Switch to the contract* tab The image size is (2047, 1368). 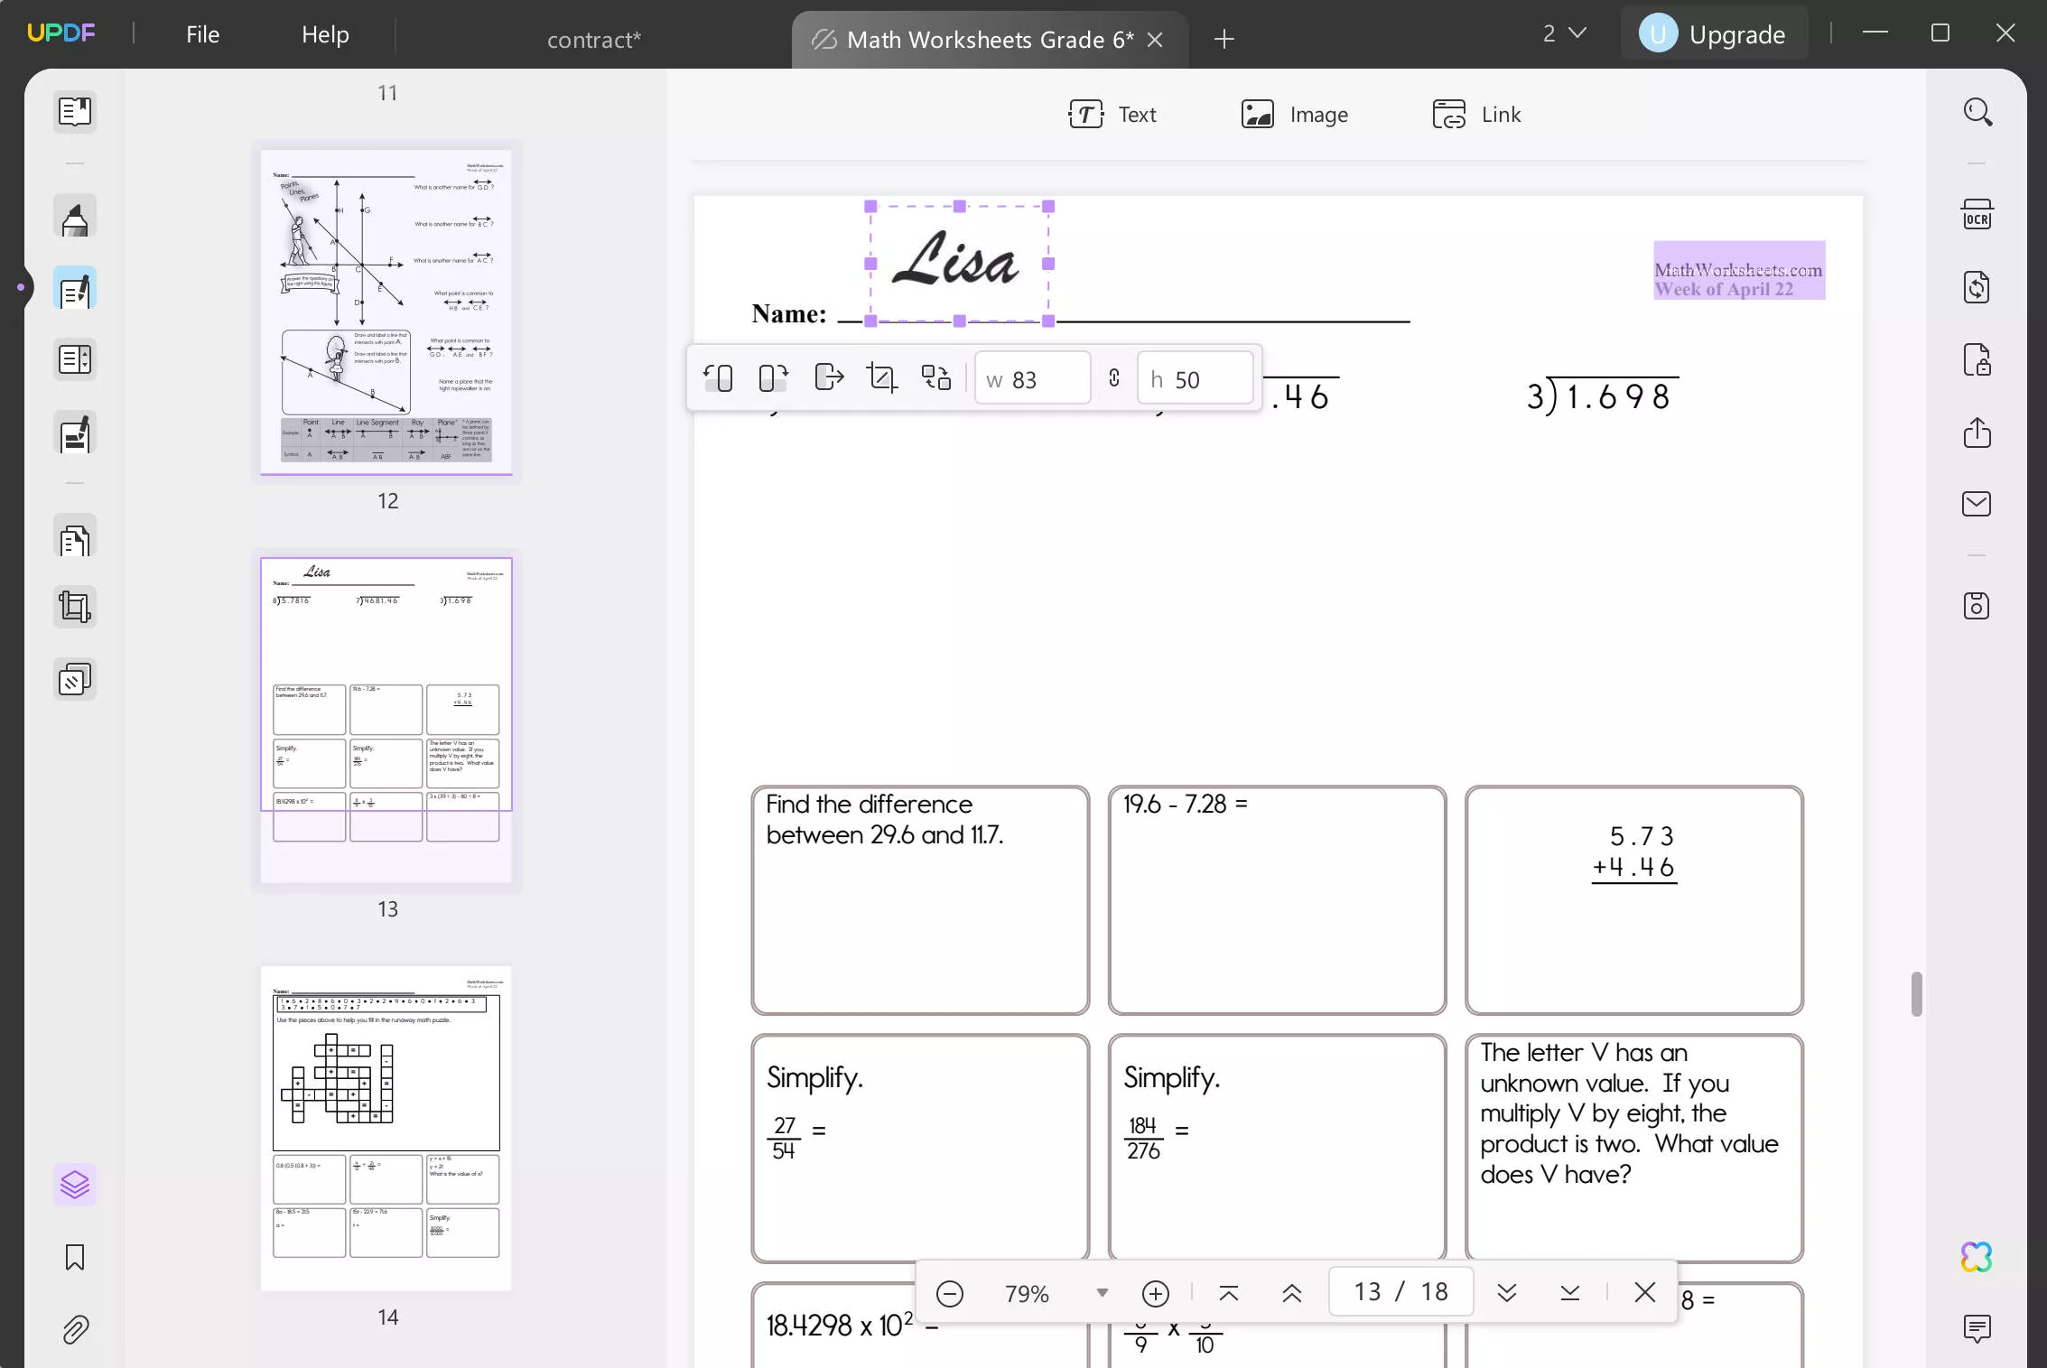[594, 39]
